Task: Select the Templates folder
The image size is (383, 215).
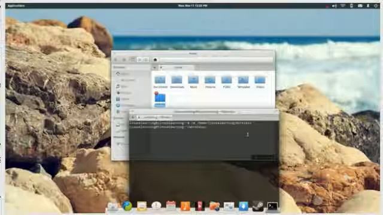Action: [x=244, y=82]
